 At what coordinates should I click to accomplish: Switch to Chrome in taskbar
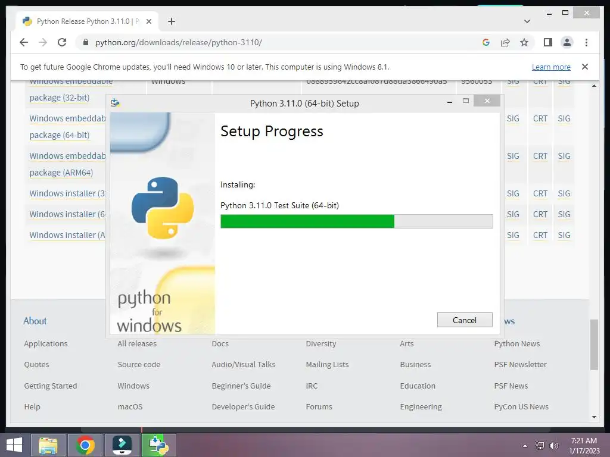85,445
